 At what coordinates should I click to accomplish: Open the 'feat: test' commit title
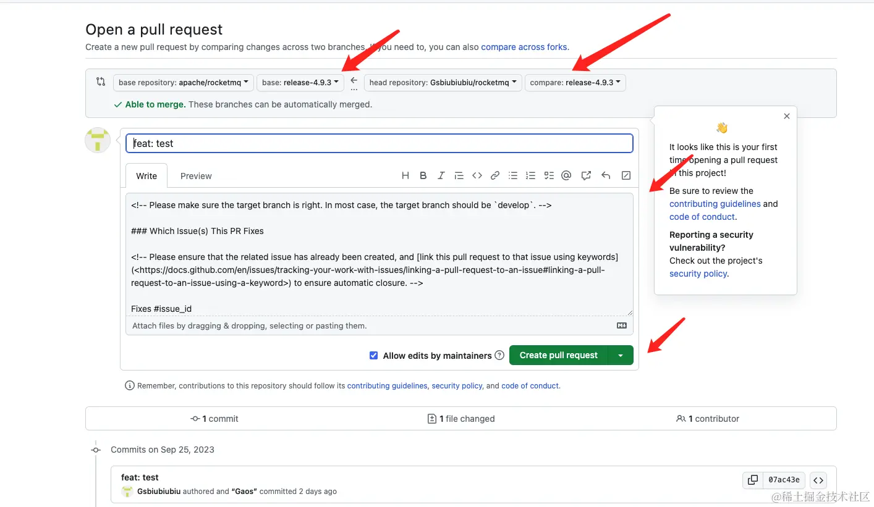pos(140,477)
